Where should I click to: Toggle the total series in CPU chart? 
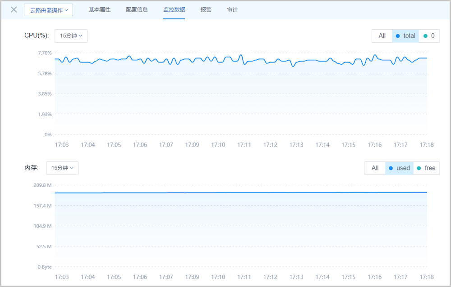405,36
